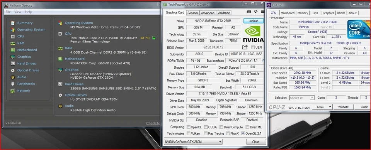
Task: Click CPU temperature indicator icon in Speccy
Action: click(154, 38)
